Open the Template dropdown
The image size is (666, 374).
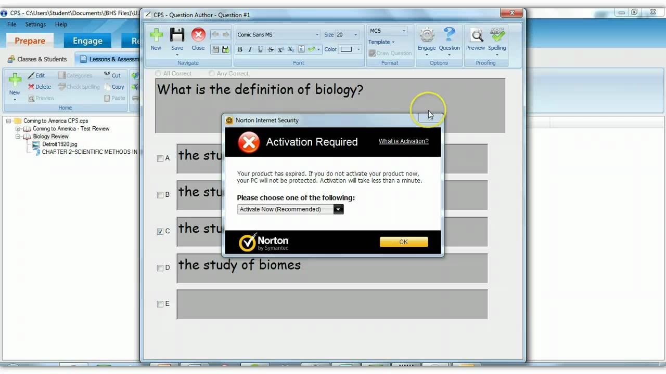pyautogui.click(x=381, y=42)
